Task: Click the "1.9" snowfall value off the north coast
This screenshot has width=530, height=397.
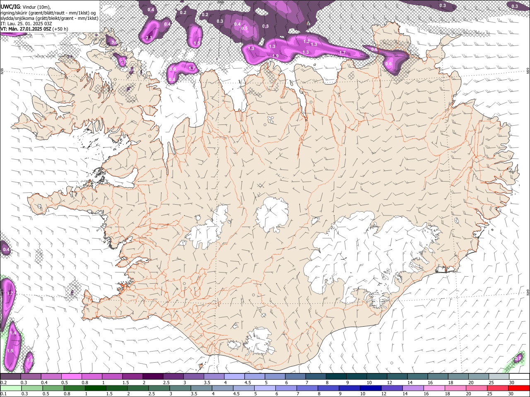Action: [275, 56]
